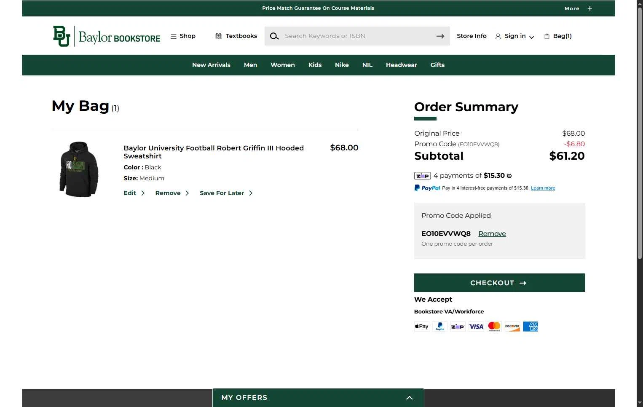Image resolution: width=643 pixels, height=407 pixels.
Task: Save the sweatshirt for later
Action: [x=226, y=193]
